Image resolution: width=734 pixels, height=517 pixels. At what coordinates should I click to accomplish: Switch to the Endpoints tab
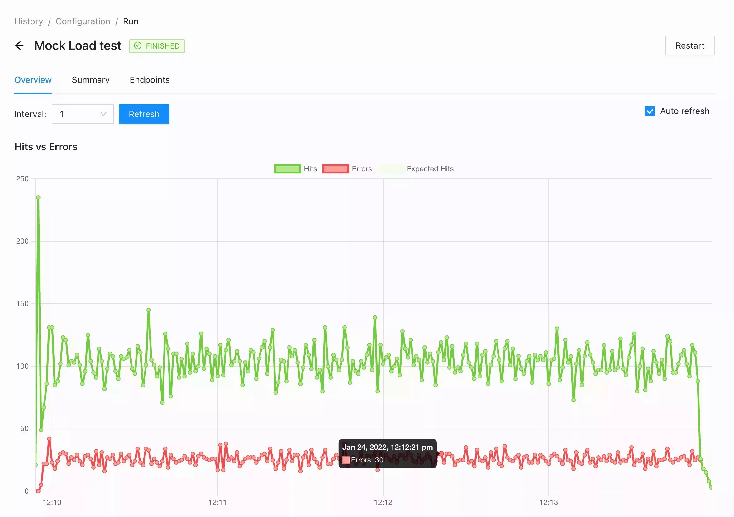(149, 79)
